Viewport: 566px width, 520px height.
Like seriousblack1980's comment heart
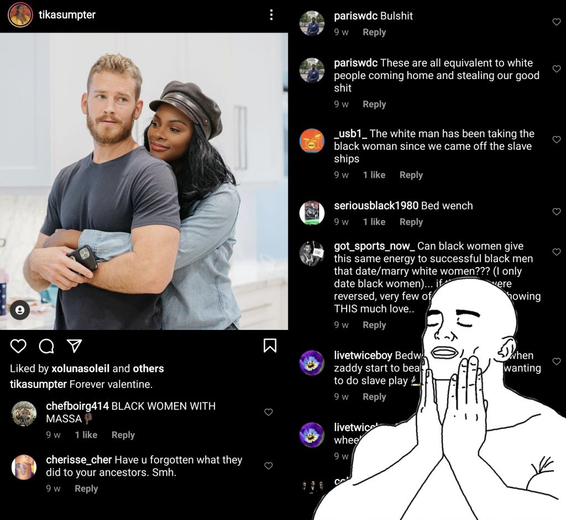pos(557,212)
